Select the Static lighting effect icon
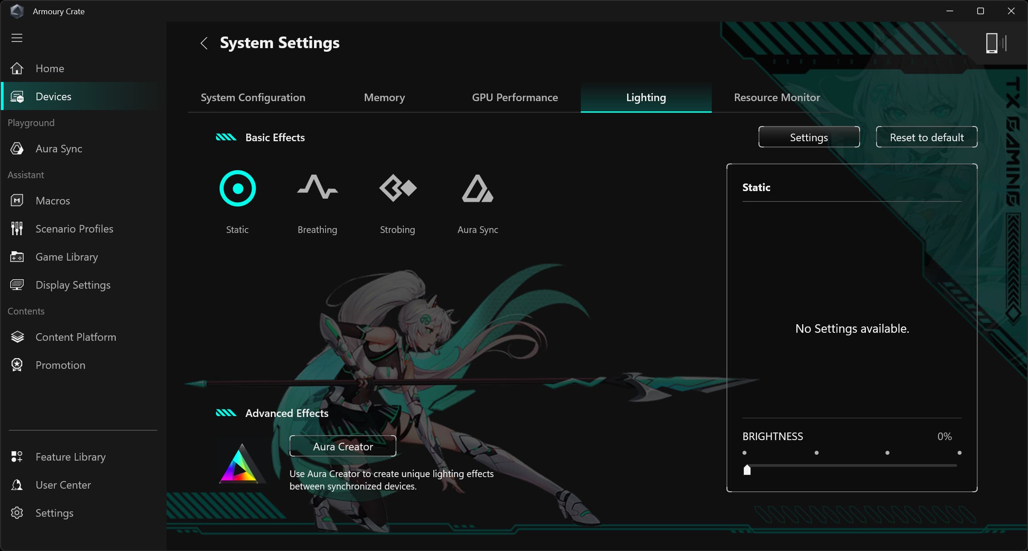 tap(237, 188)
